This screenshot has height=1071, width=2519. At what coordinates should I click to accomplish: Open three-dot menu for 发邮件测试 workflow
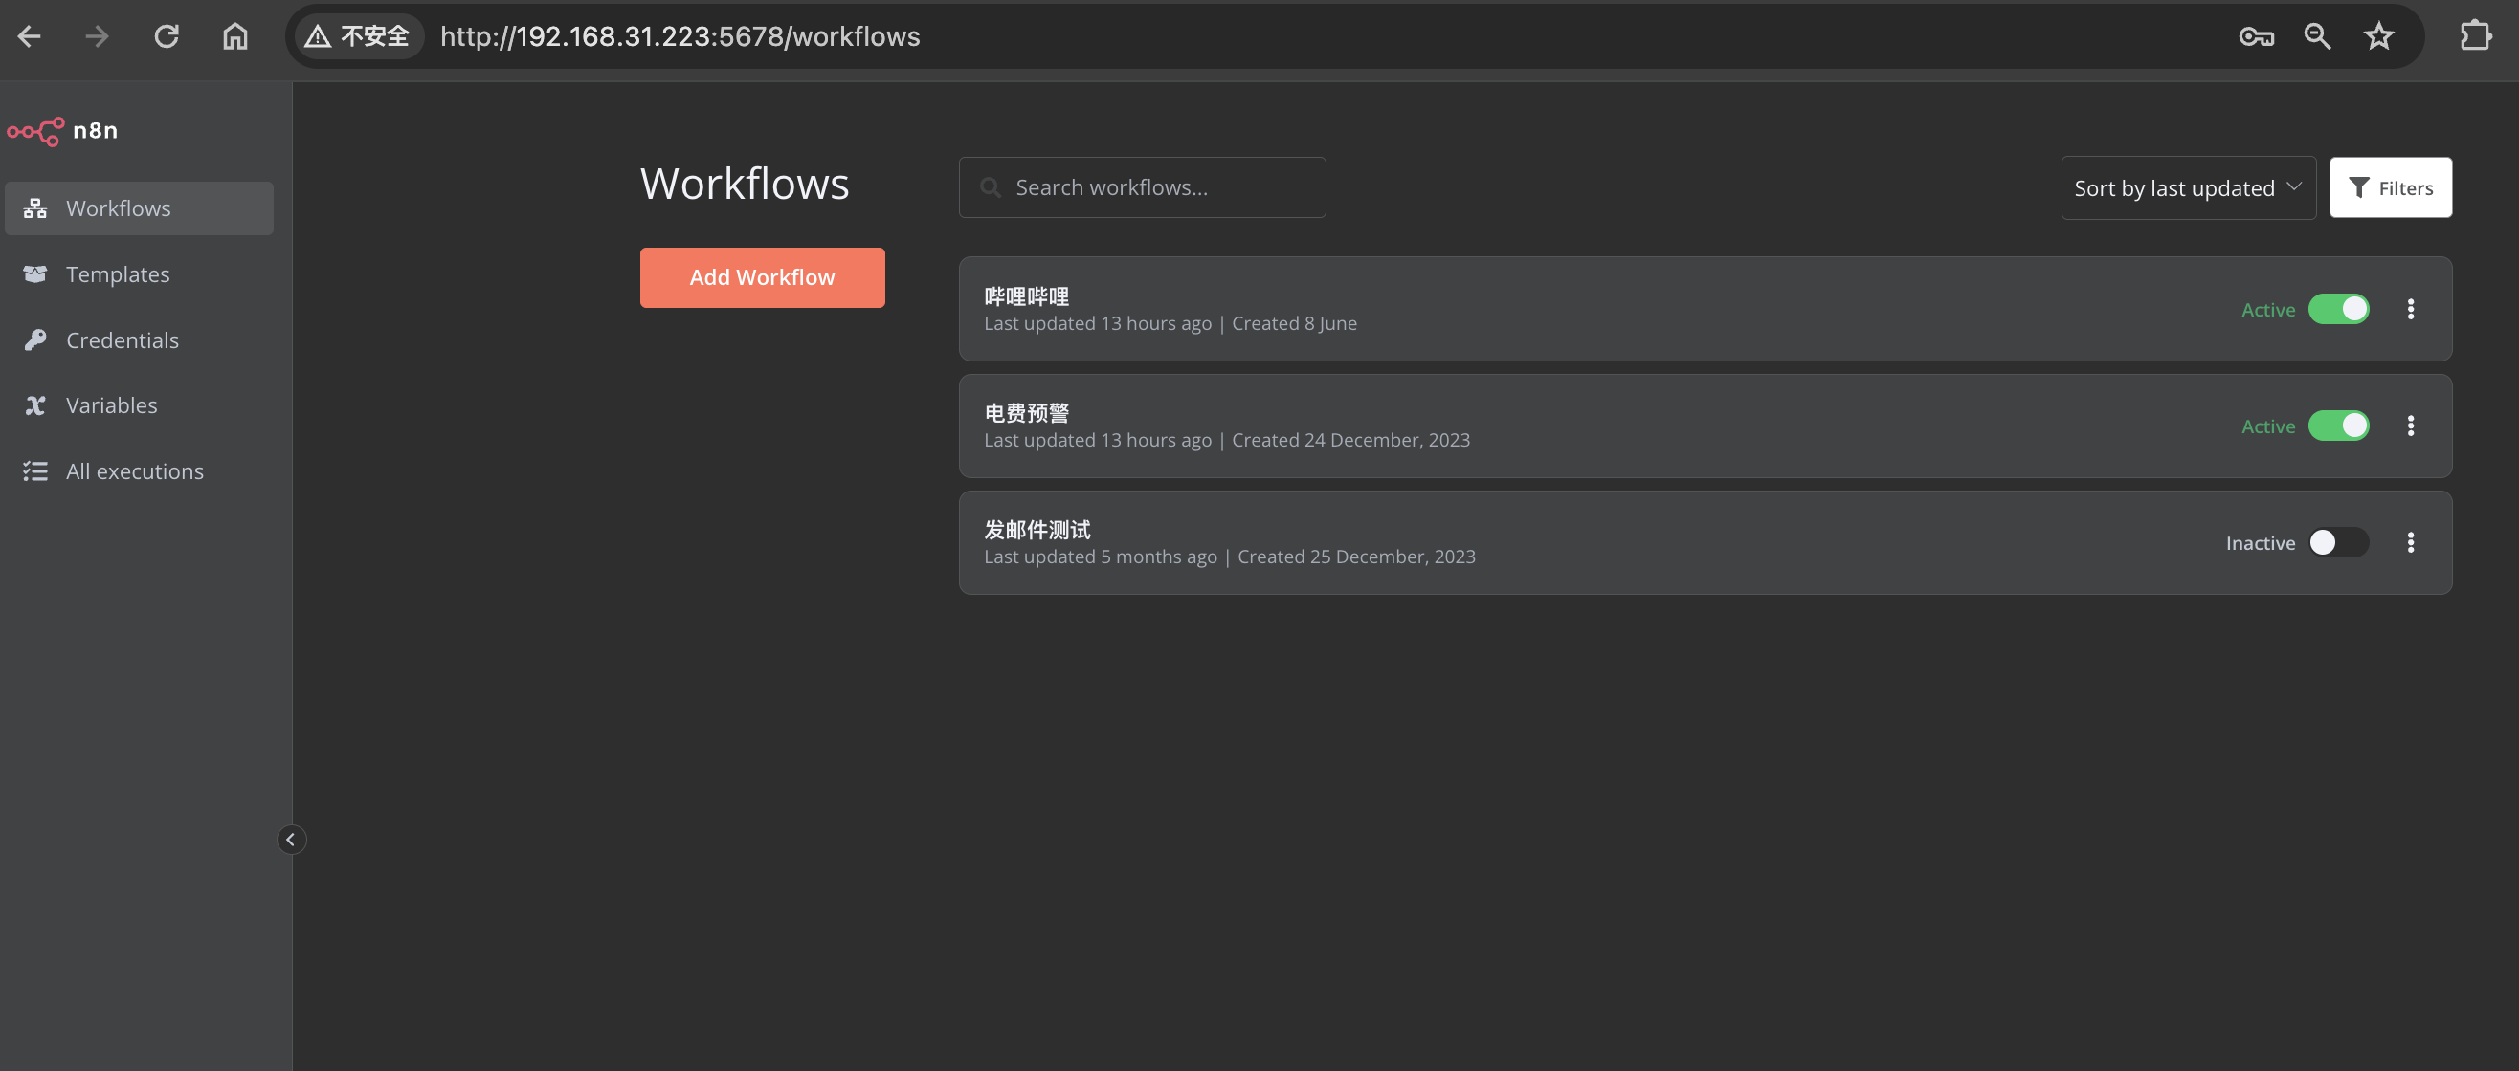click(x=2411, y=542)
